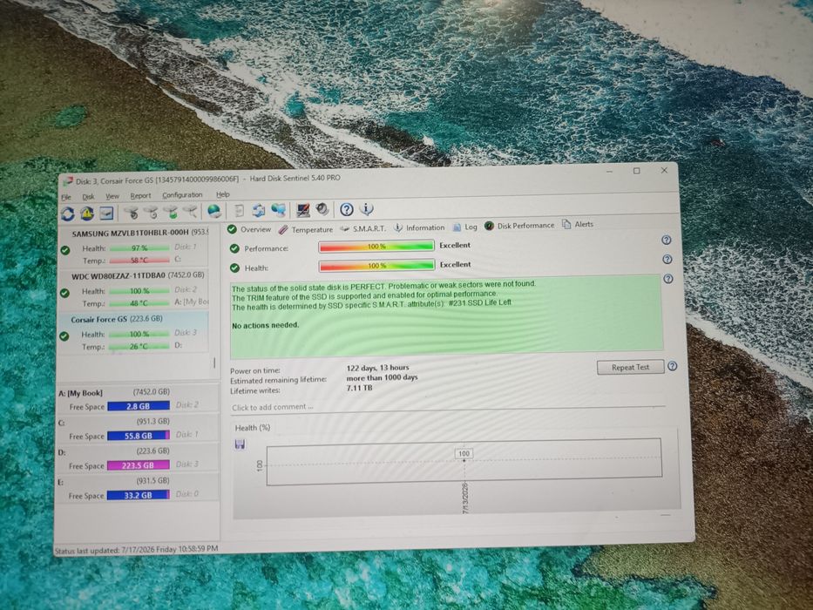813x610 pixels.
Task: Select the D: partition entry (223.6 GB)
Action: point(136,458)
